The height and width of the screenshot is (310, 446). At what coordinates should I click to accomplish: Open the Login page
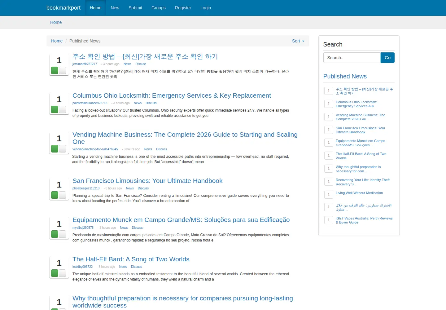pyautogui.click(x=206, y=8)
